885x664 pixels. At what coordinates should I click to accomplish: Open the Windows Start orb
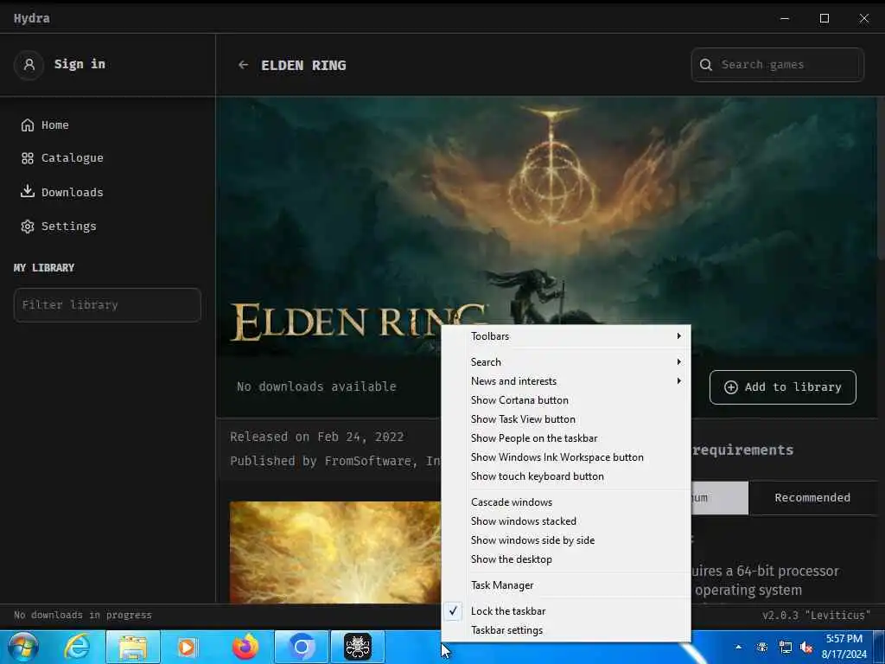tap(23, 647)
